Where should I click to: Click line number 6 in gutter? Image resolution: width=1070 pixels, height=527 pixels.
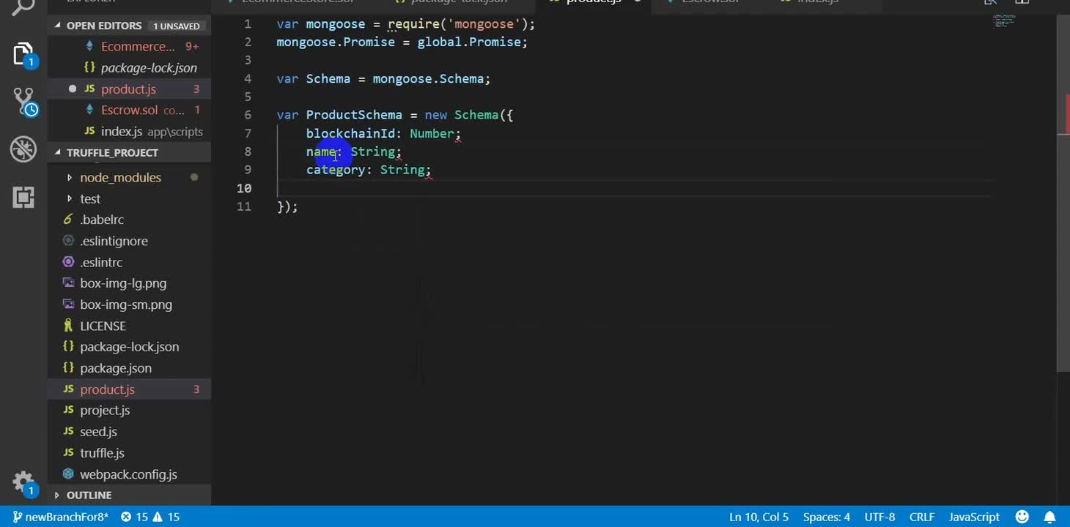pyautogui.click(x=248, y=115)
